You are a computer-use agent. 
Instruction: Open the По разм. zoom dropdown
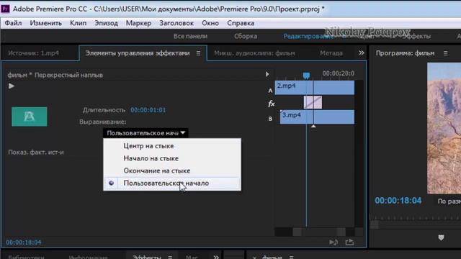[449, 201]
